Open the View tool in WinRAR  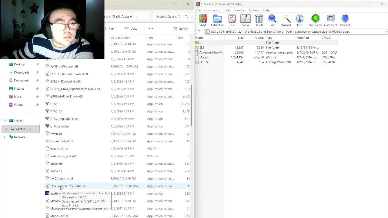coord(246,21)
